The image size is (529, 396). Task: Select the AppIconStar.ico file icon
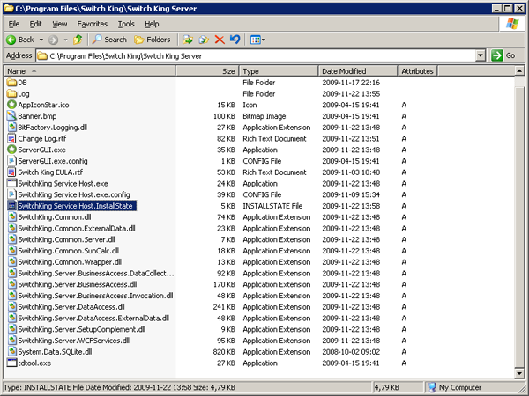[11, 105]
